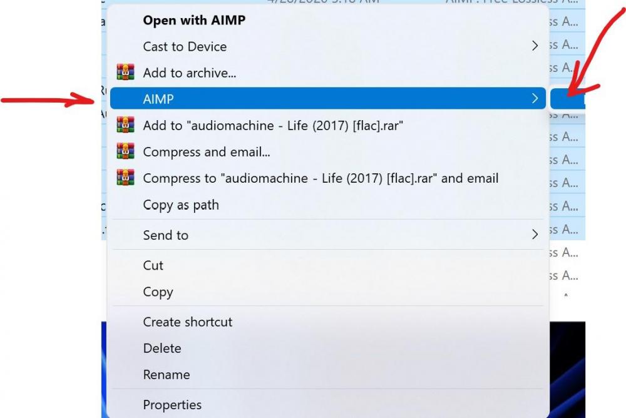
Task: Select Delete in the context menu
Action: coord(162,348)
